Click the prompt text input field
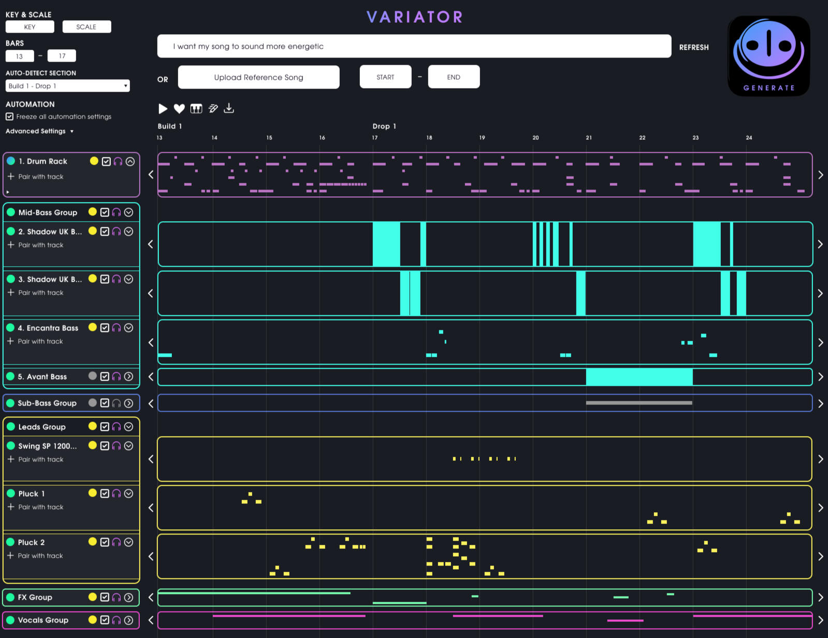 point(414,46)
